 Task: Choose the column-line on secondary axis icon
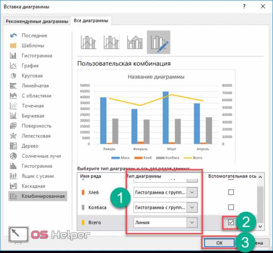(x=111, y=42)
